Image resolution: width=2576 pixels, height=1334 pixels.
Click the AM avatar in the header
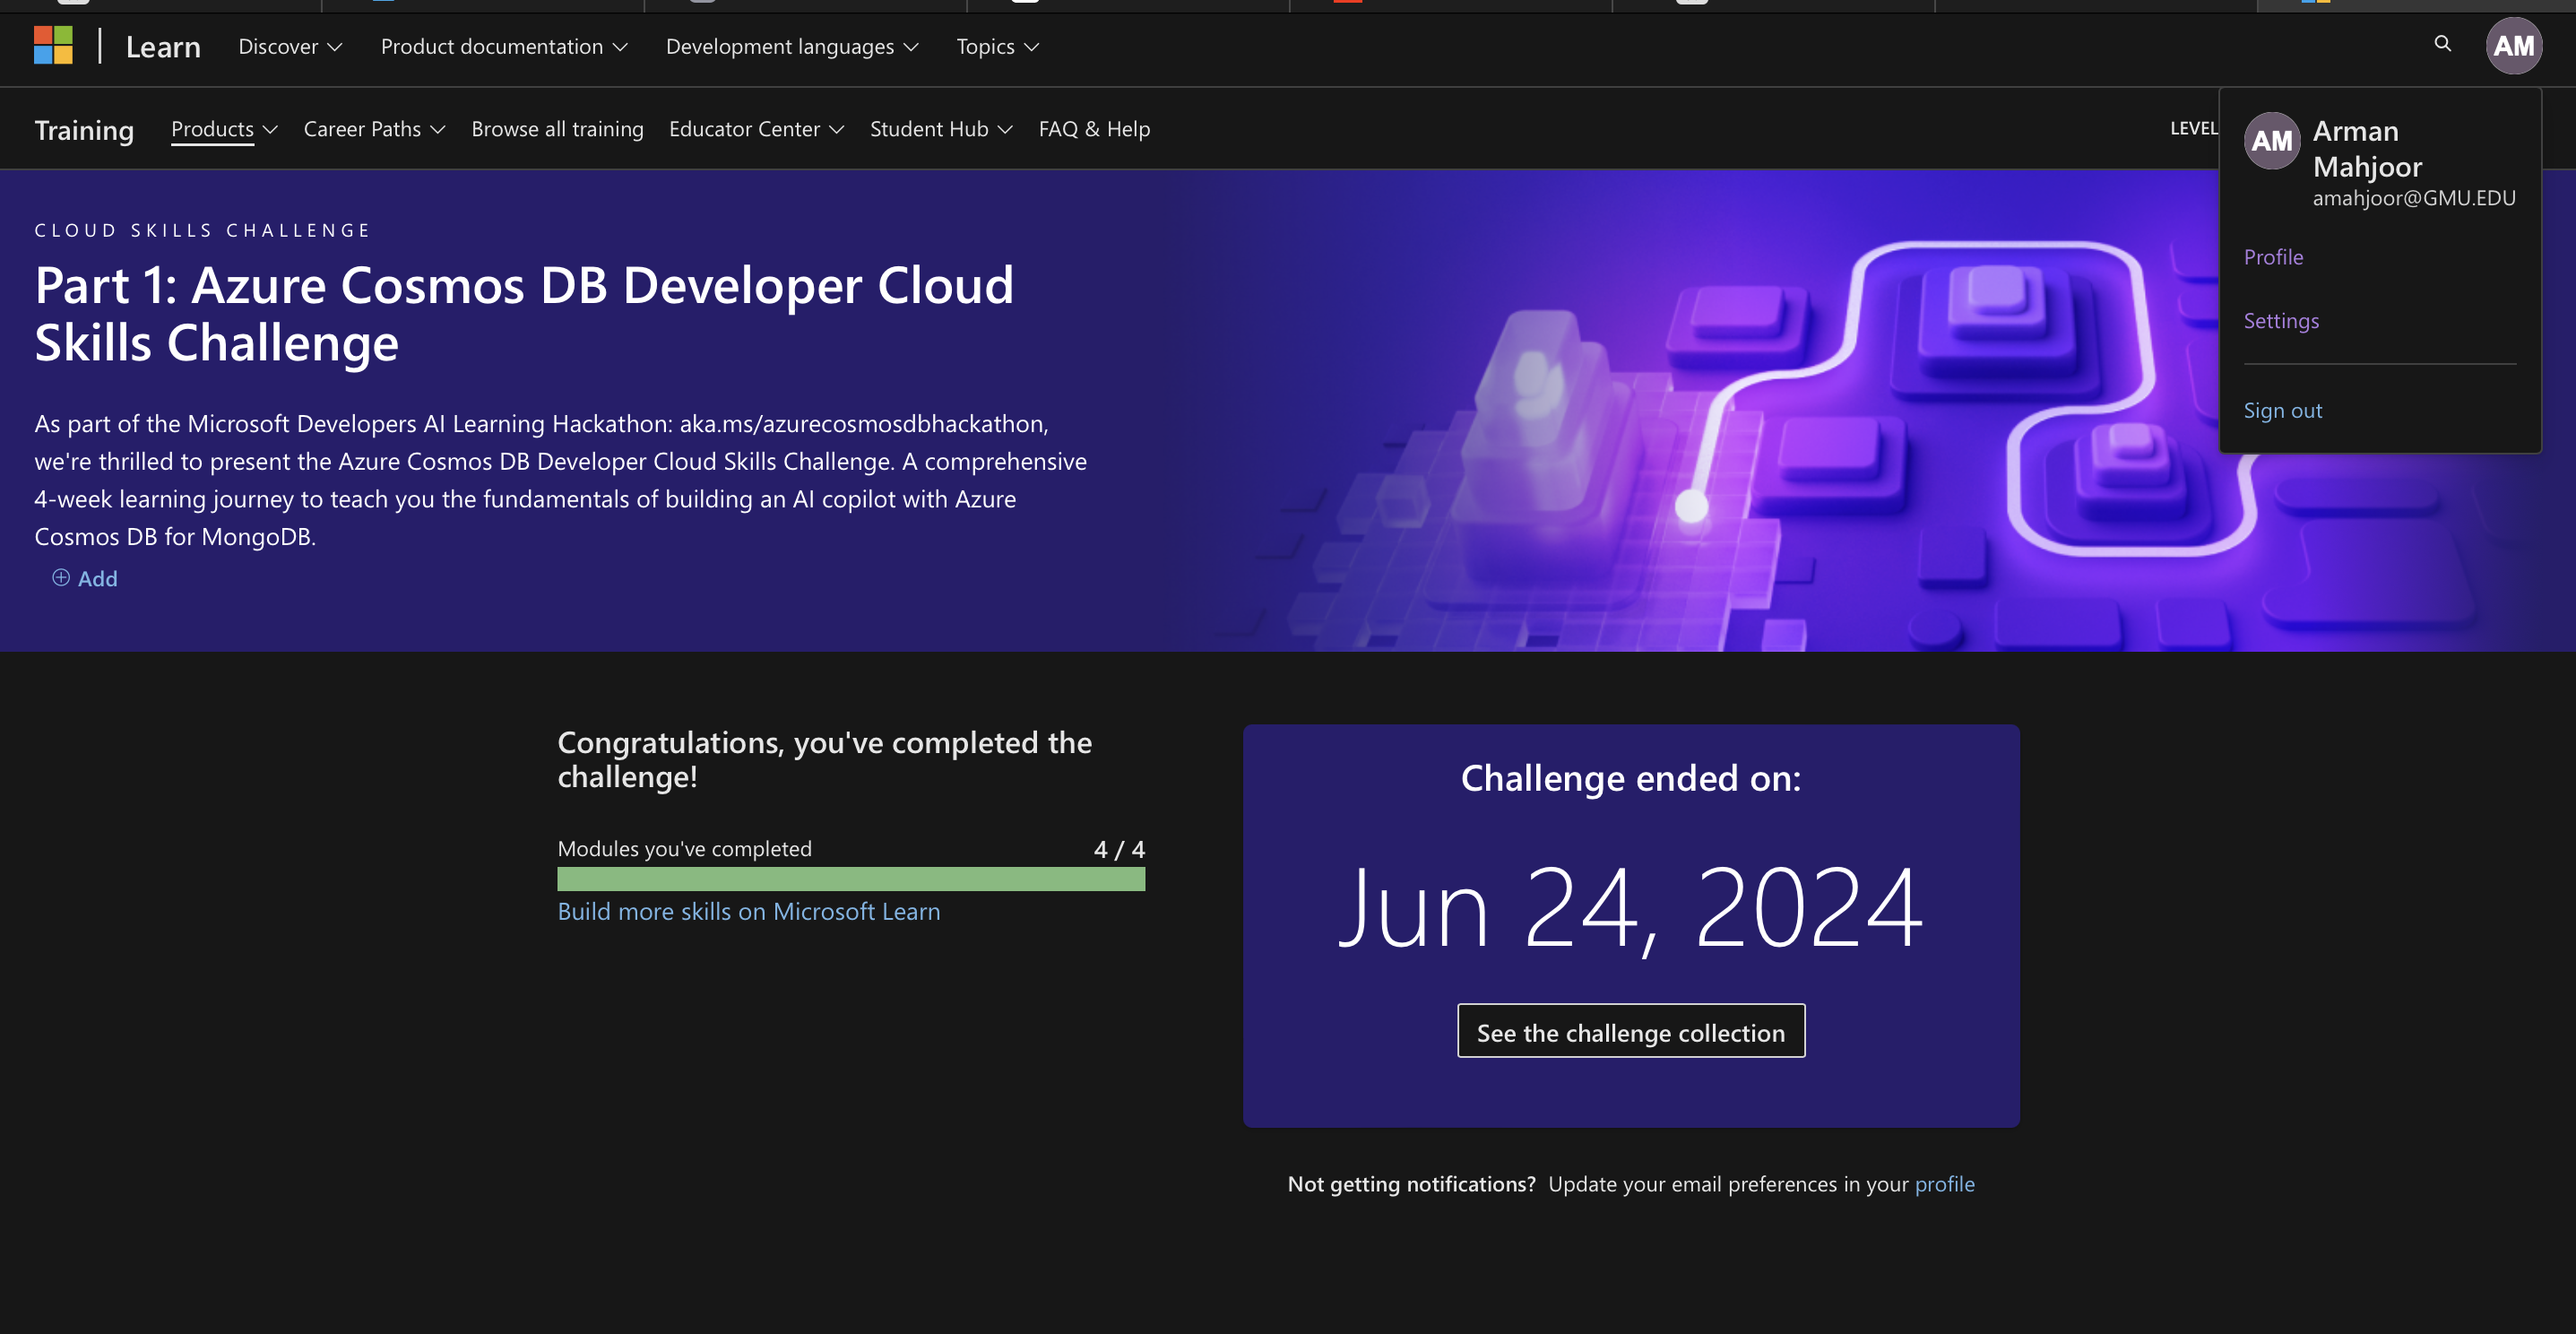point(2513,46)
